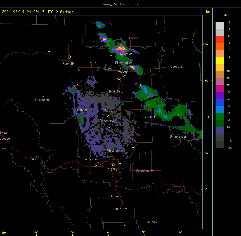This screenshot has height=236, width=241.
Task: Click the intense storm core near Lacombe
Action: pos(121,49)
